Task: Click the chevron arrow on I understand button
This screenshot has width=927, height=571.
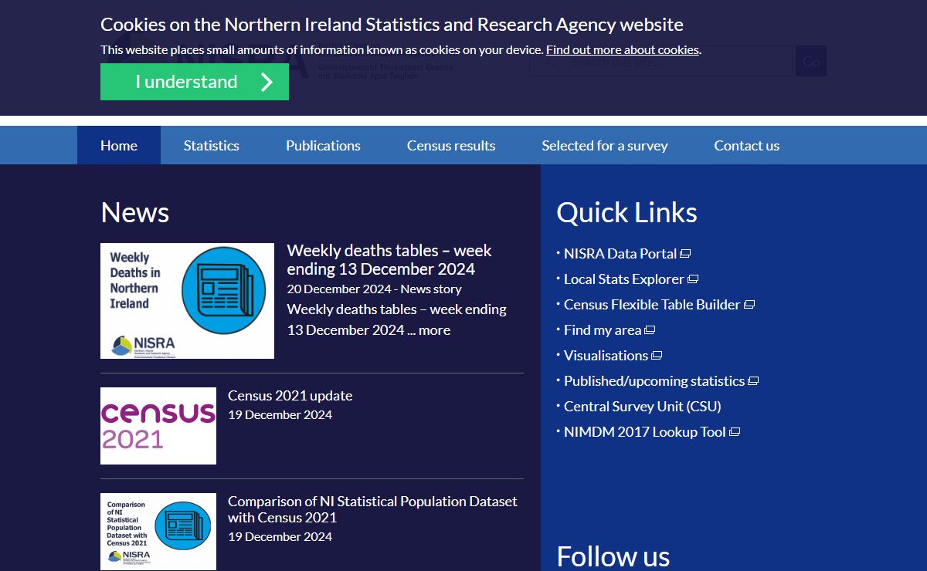Action: coord(267,82)
